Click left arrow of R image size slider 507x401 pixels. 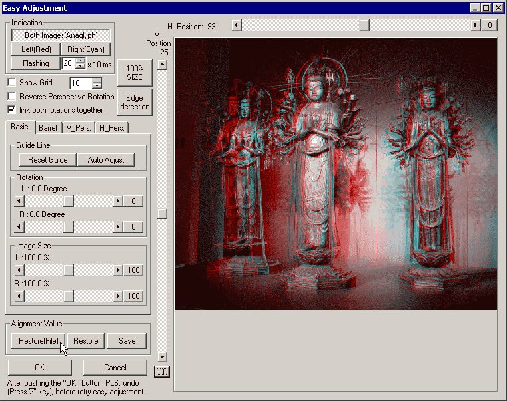19,296
